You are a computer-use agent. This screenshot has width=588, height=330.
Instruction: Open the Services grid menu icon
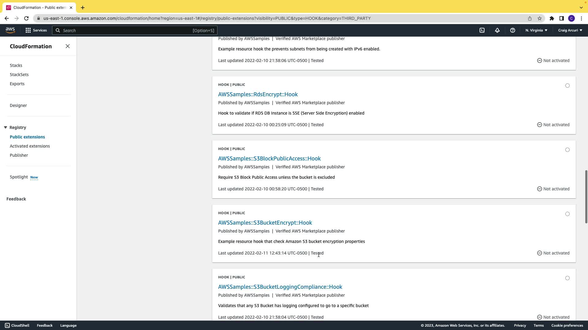pyautogui.click(x=28, y=30)
